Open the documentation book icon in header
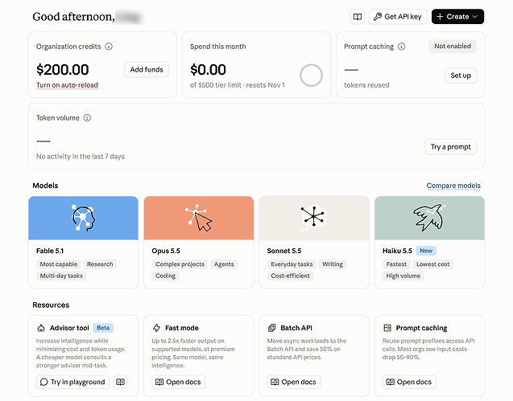The height and width of the screenshot is (401, 513). [358, 17]
